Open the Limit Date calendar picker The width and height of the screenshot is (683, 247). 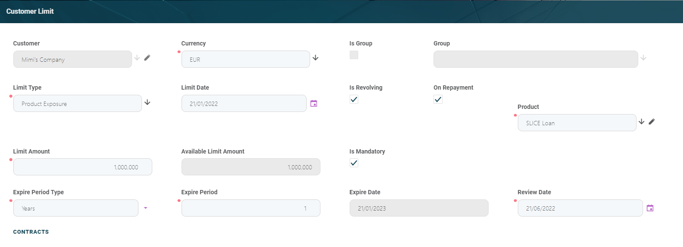point(314,103)
